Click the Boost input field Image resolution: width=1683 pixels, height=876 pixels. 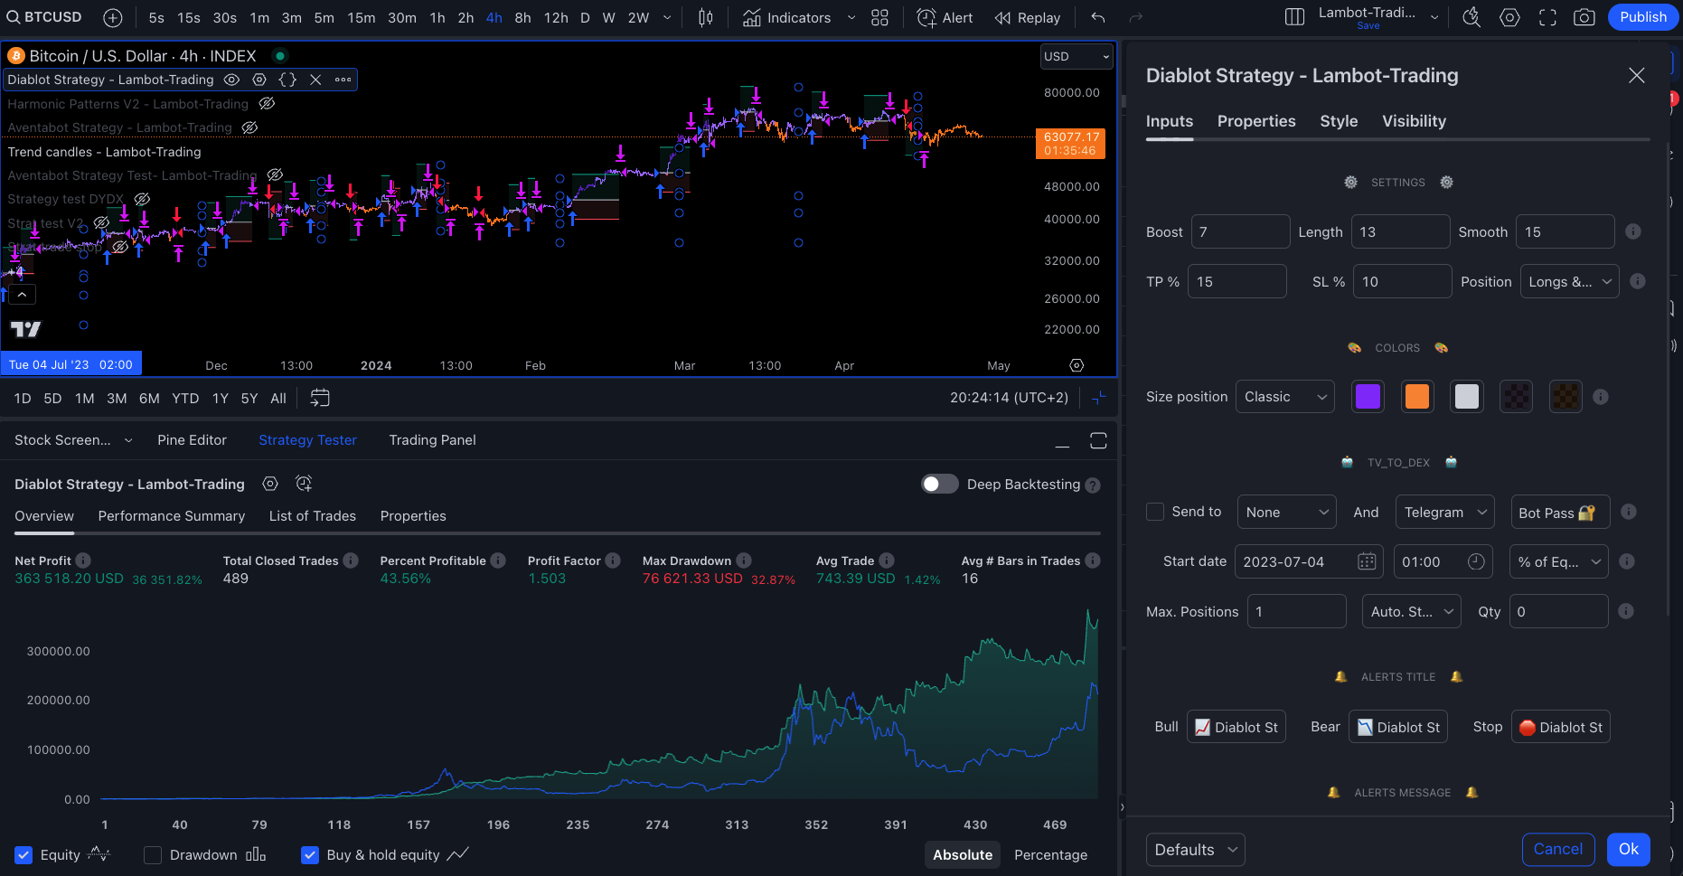pos(1240,232)
